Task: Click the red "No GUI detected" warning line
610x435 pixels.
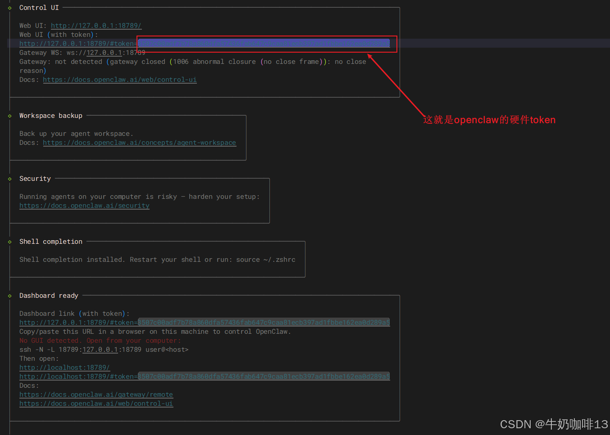Action: 100,341
